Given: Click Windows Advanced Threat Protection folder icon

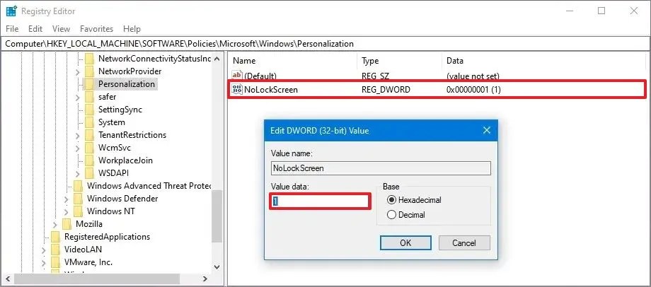Looking at the screenshot, I should point(78,186).
